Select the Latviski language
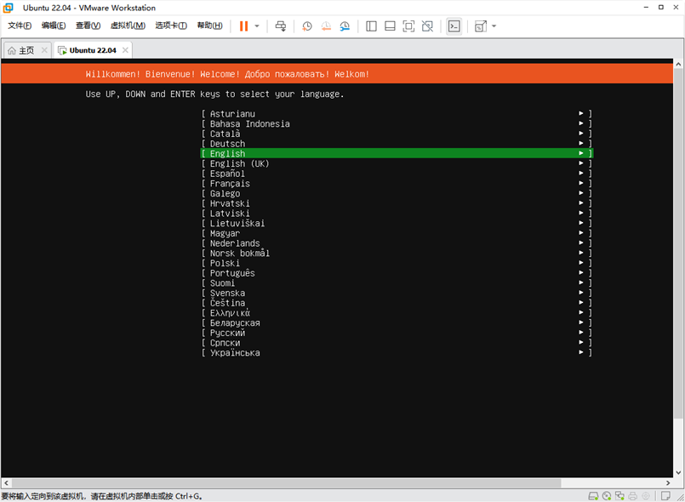This screenshot has width=685, height=502. pyautogui.click(x=397, y=214)
